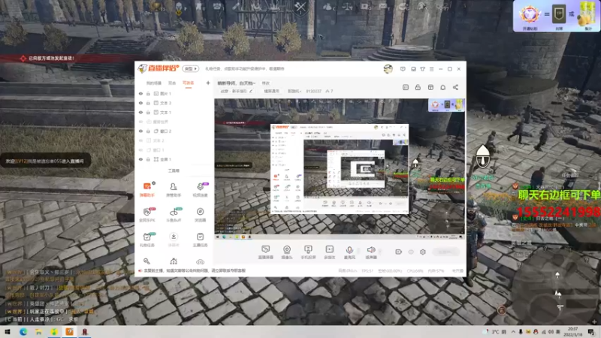The height and width of the screenshot is (338, 601).
Task: Add a 摄像头 camera source
Action: 287,252
